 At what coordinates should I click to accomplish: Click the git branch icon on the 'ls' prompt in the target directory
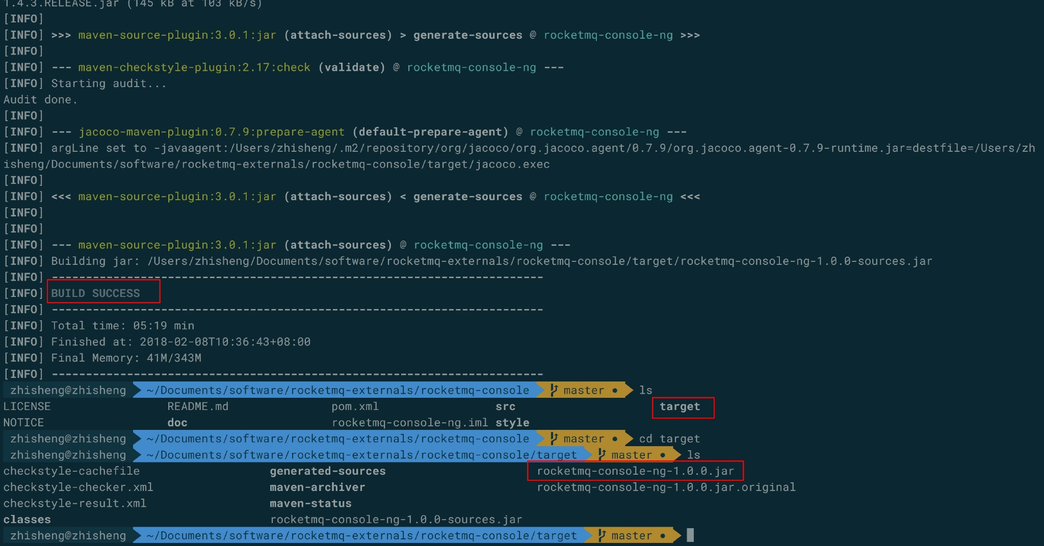tap(602, 455)
